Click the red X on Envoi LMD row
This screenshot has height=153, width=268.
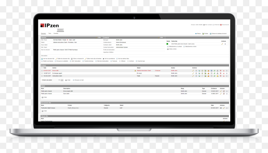pyautogui.click(x=224, y=71)
